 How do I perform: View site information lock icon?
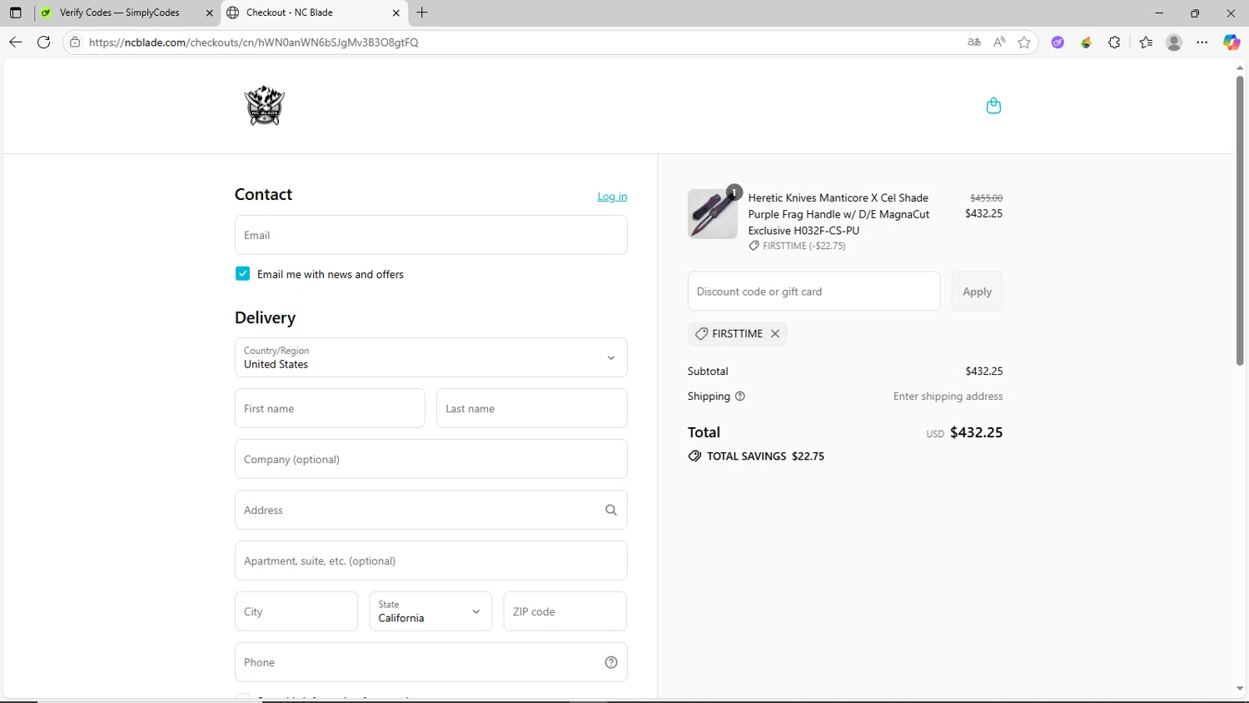[x=75, y=42]
